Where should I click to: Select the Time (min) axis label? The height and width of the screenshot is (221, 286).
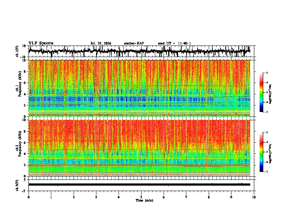click(144, 200)
